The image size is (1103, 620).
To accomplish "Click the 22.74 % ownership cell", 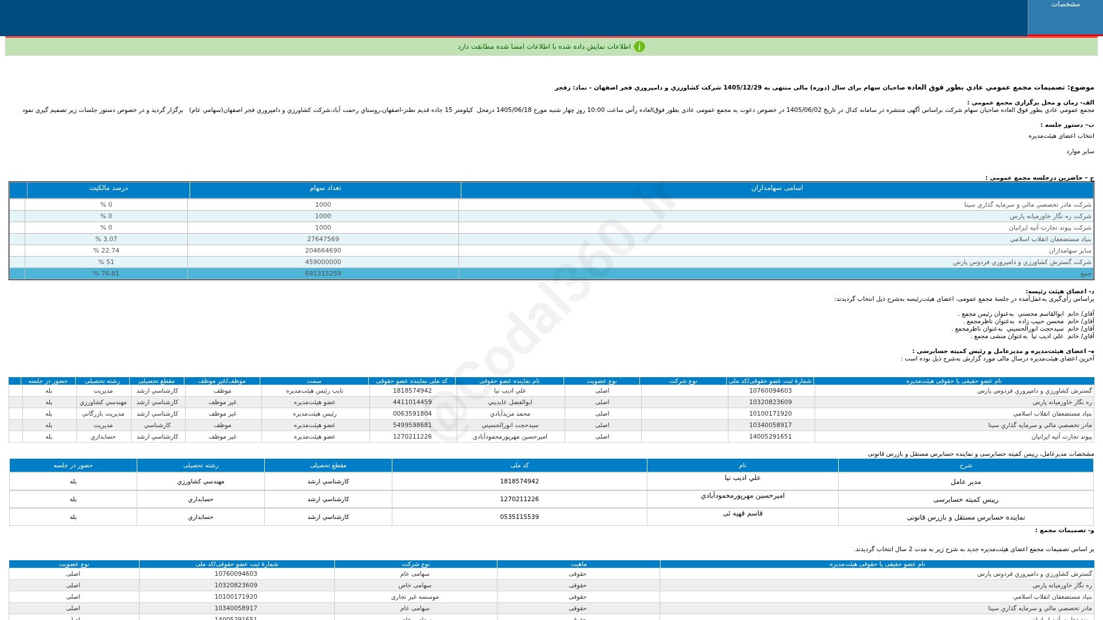I will (x=106, y=251).
